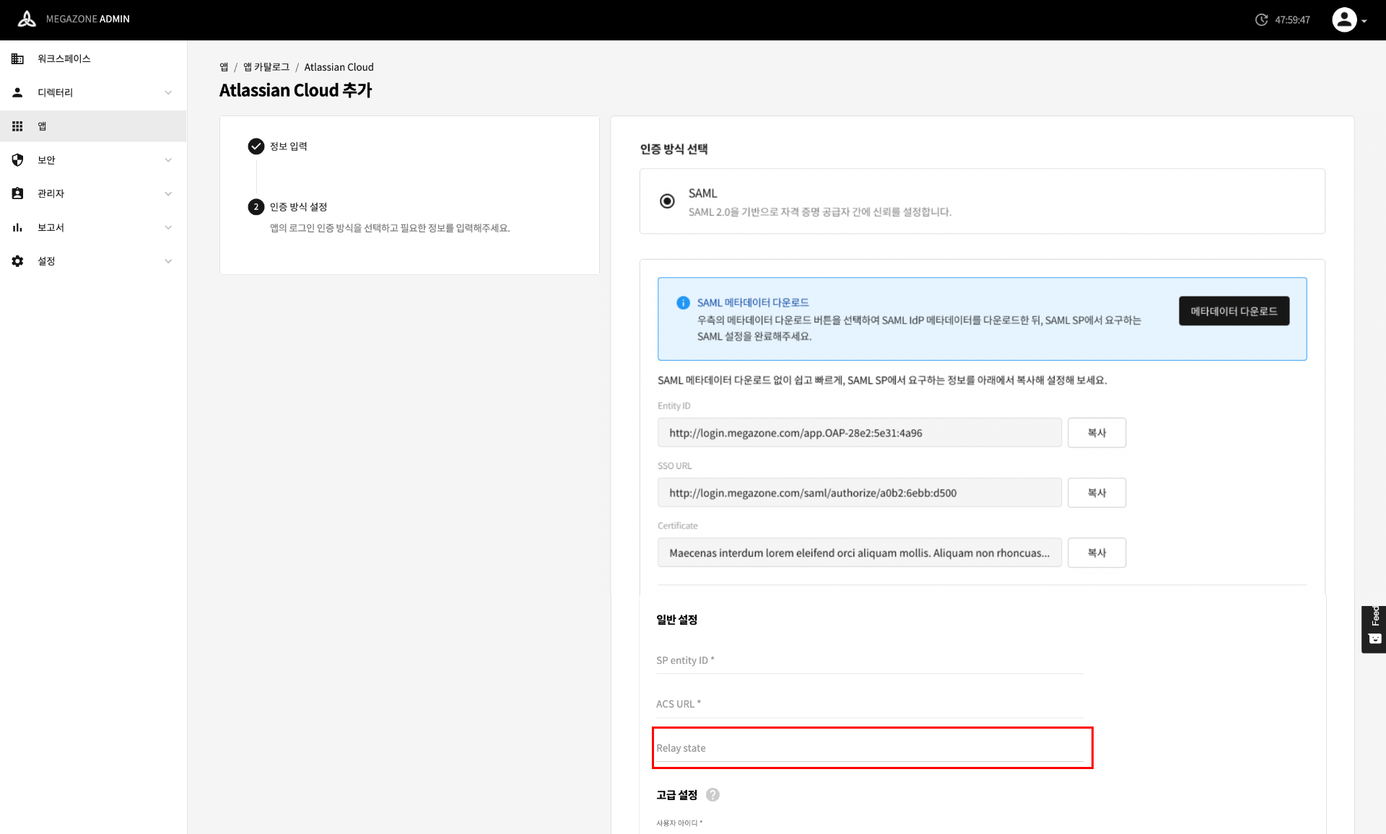
Task: Click the SSO URL value field
Action: [859, 493]
